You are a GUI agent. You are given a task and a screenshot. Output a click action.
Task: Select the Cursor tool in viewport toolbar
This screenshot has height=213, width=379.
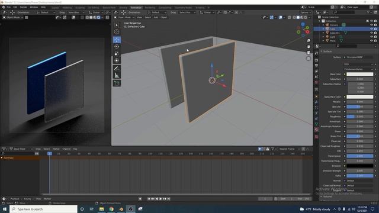[117, 32]
